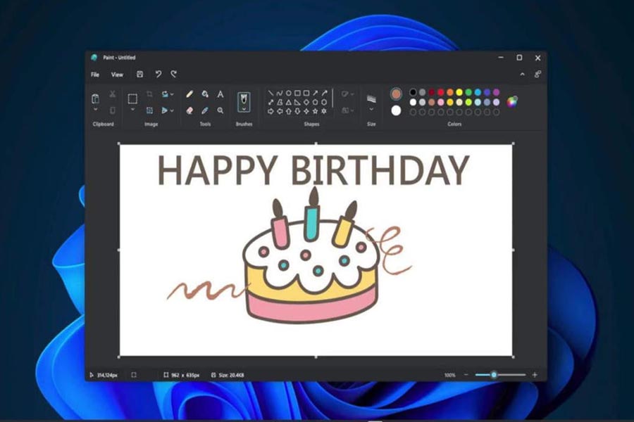Image resolution: width=634 pixels, height=422 pixels.
Task: Pick the green color swatch in top row
Action: pos(468,92)
